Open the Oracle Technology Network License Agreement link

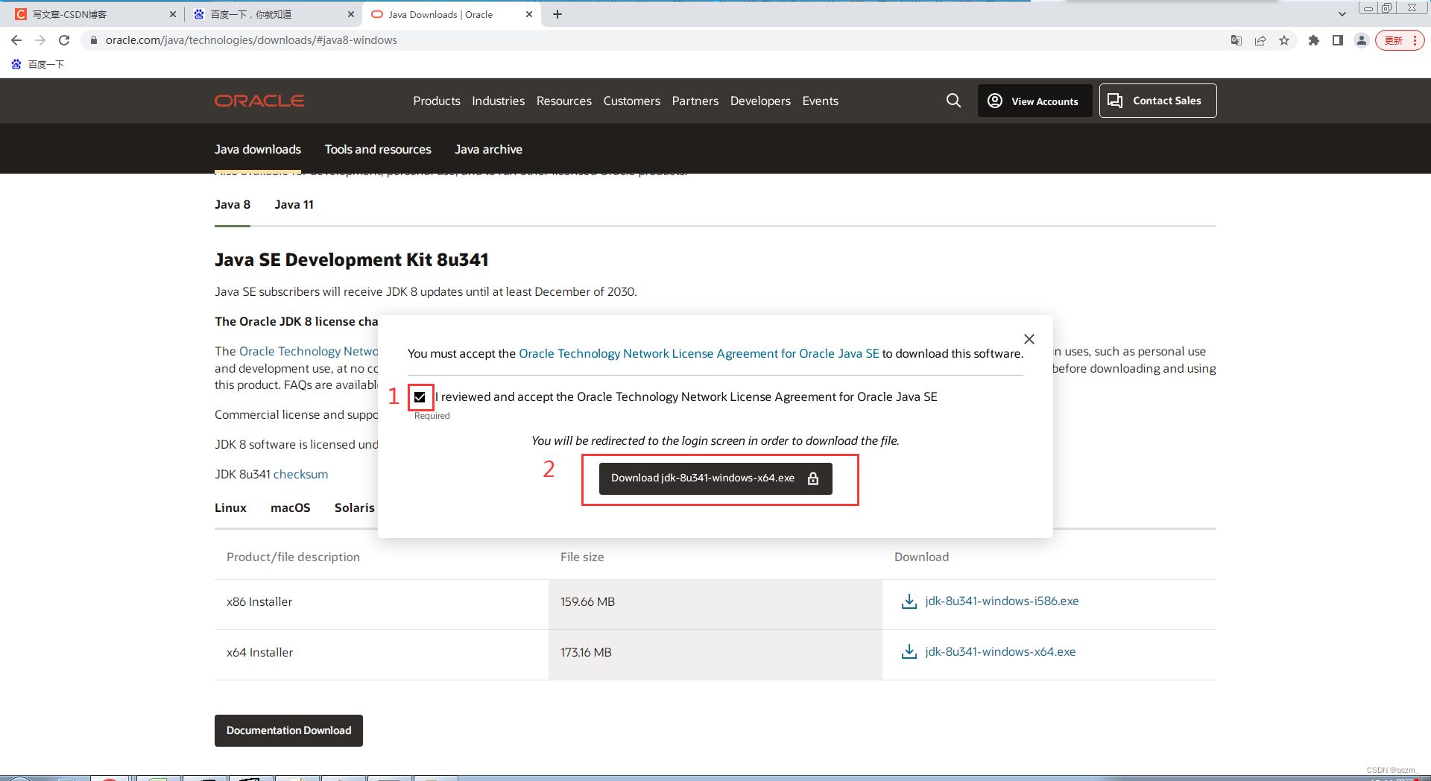(x=698, y=353)
